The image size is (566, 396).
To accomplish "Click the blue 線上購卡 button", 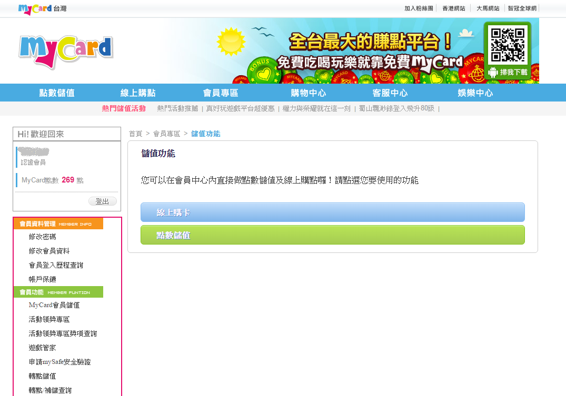I will point(332,212).
